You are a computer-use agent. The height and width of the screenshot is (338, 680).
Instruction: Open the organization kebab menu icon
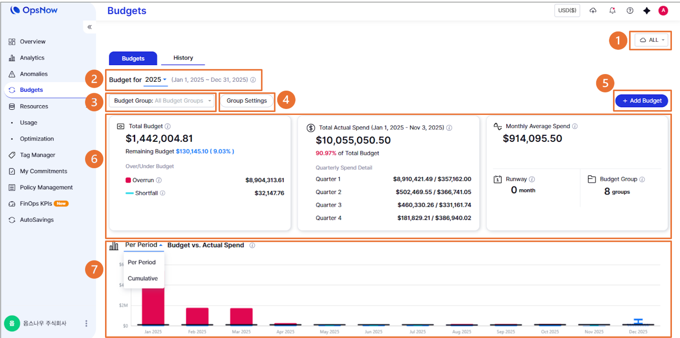tap(86, 324)
